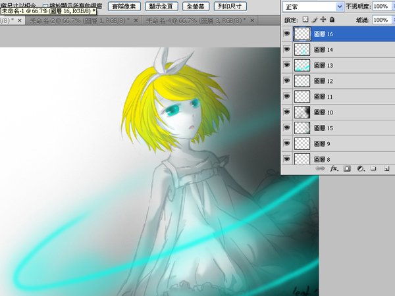
Task: Close the 未命名-4 document tab
Action: (252, 20)
